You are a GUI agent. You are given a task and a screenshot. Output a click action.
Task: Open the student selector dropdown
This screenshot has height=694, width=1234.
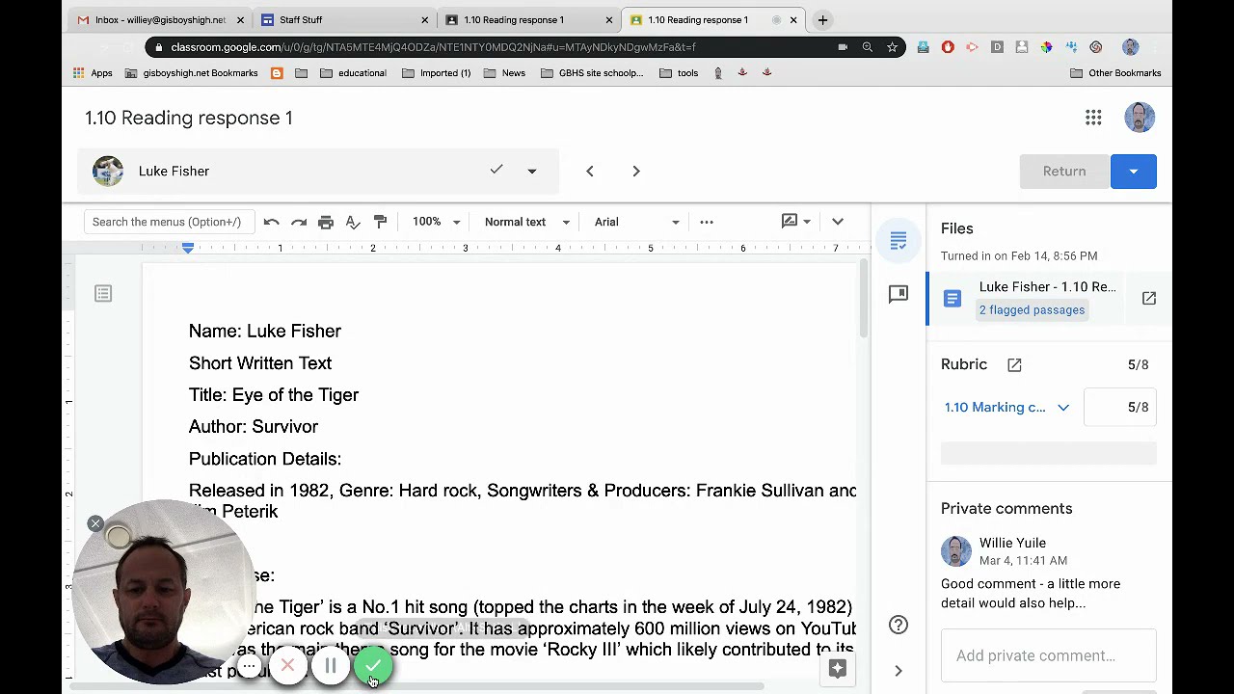click(531, 172)
